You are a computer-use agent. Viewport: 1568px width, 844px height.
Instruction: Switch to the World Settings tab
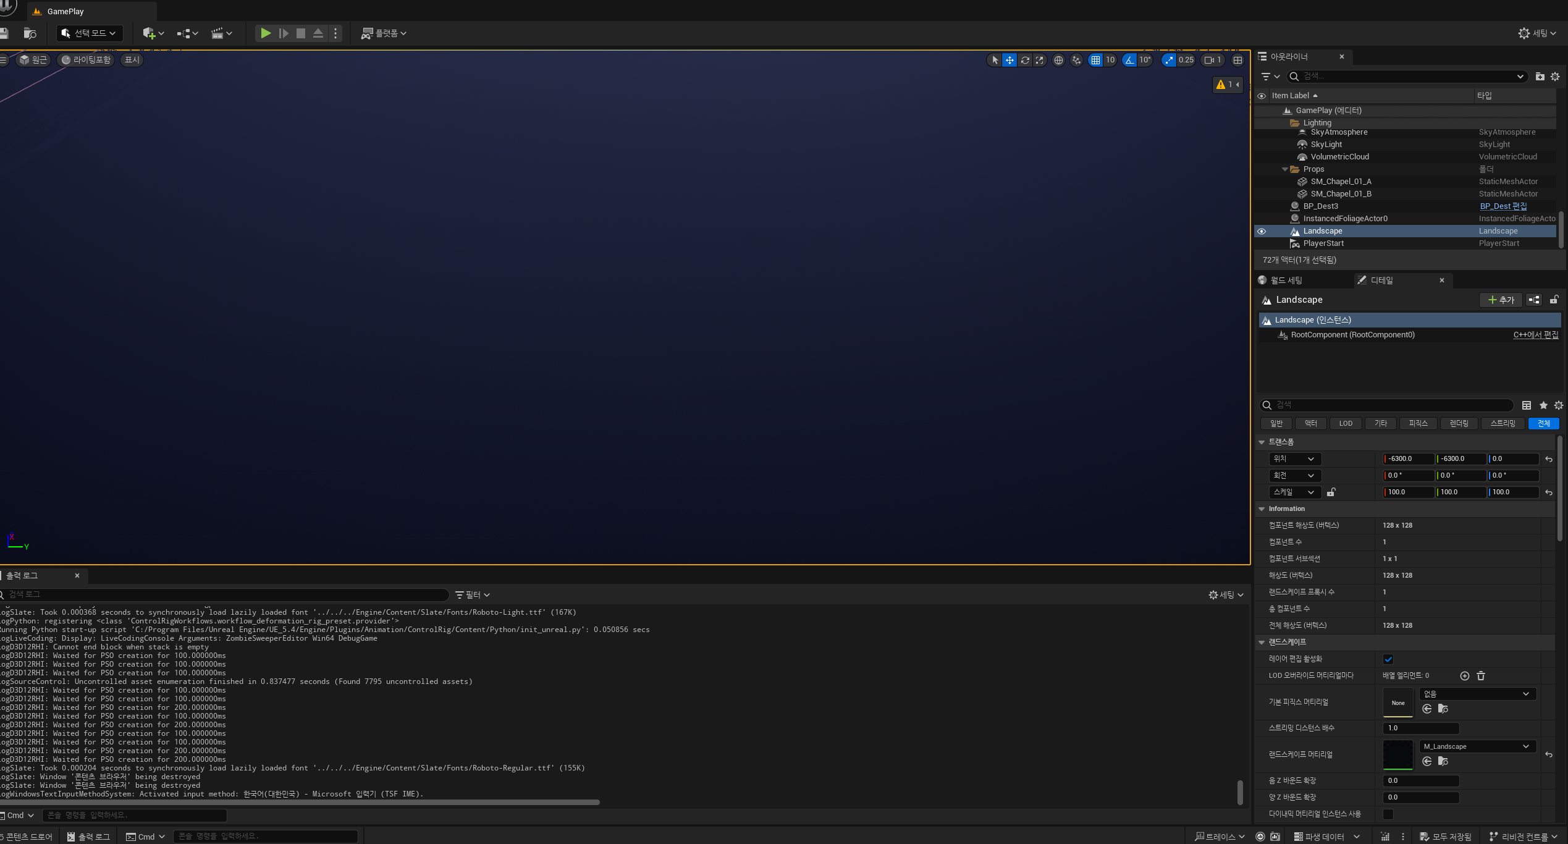(1285, 281)
